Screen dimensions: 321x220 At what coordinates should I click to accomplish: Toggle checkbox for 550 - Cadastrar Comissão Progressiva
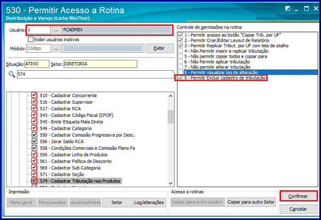(35, 135)
